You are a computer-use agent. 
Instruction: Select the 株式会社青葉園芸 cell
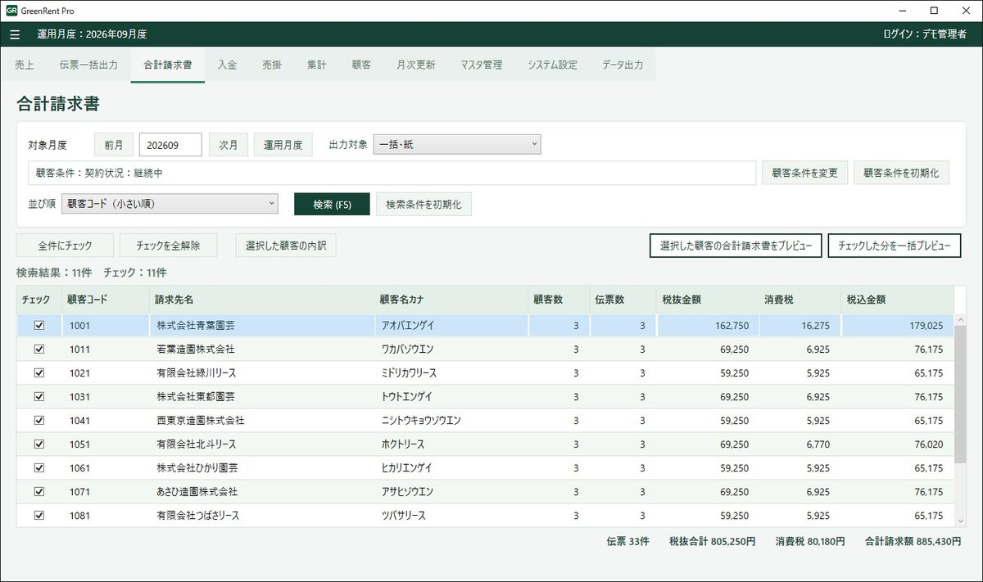tap(262, 326)
